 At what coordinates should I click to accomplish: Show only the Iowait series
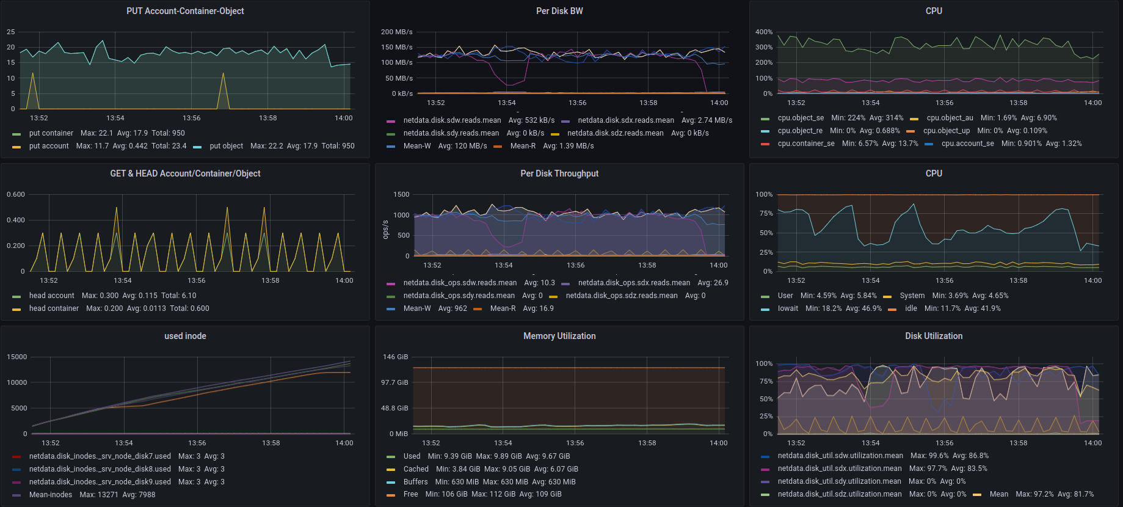(788, 308)
